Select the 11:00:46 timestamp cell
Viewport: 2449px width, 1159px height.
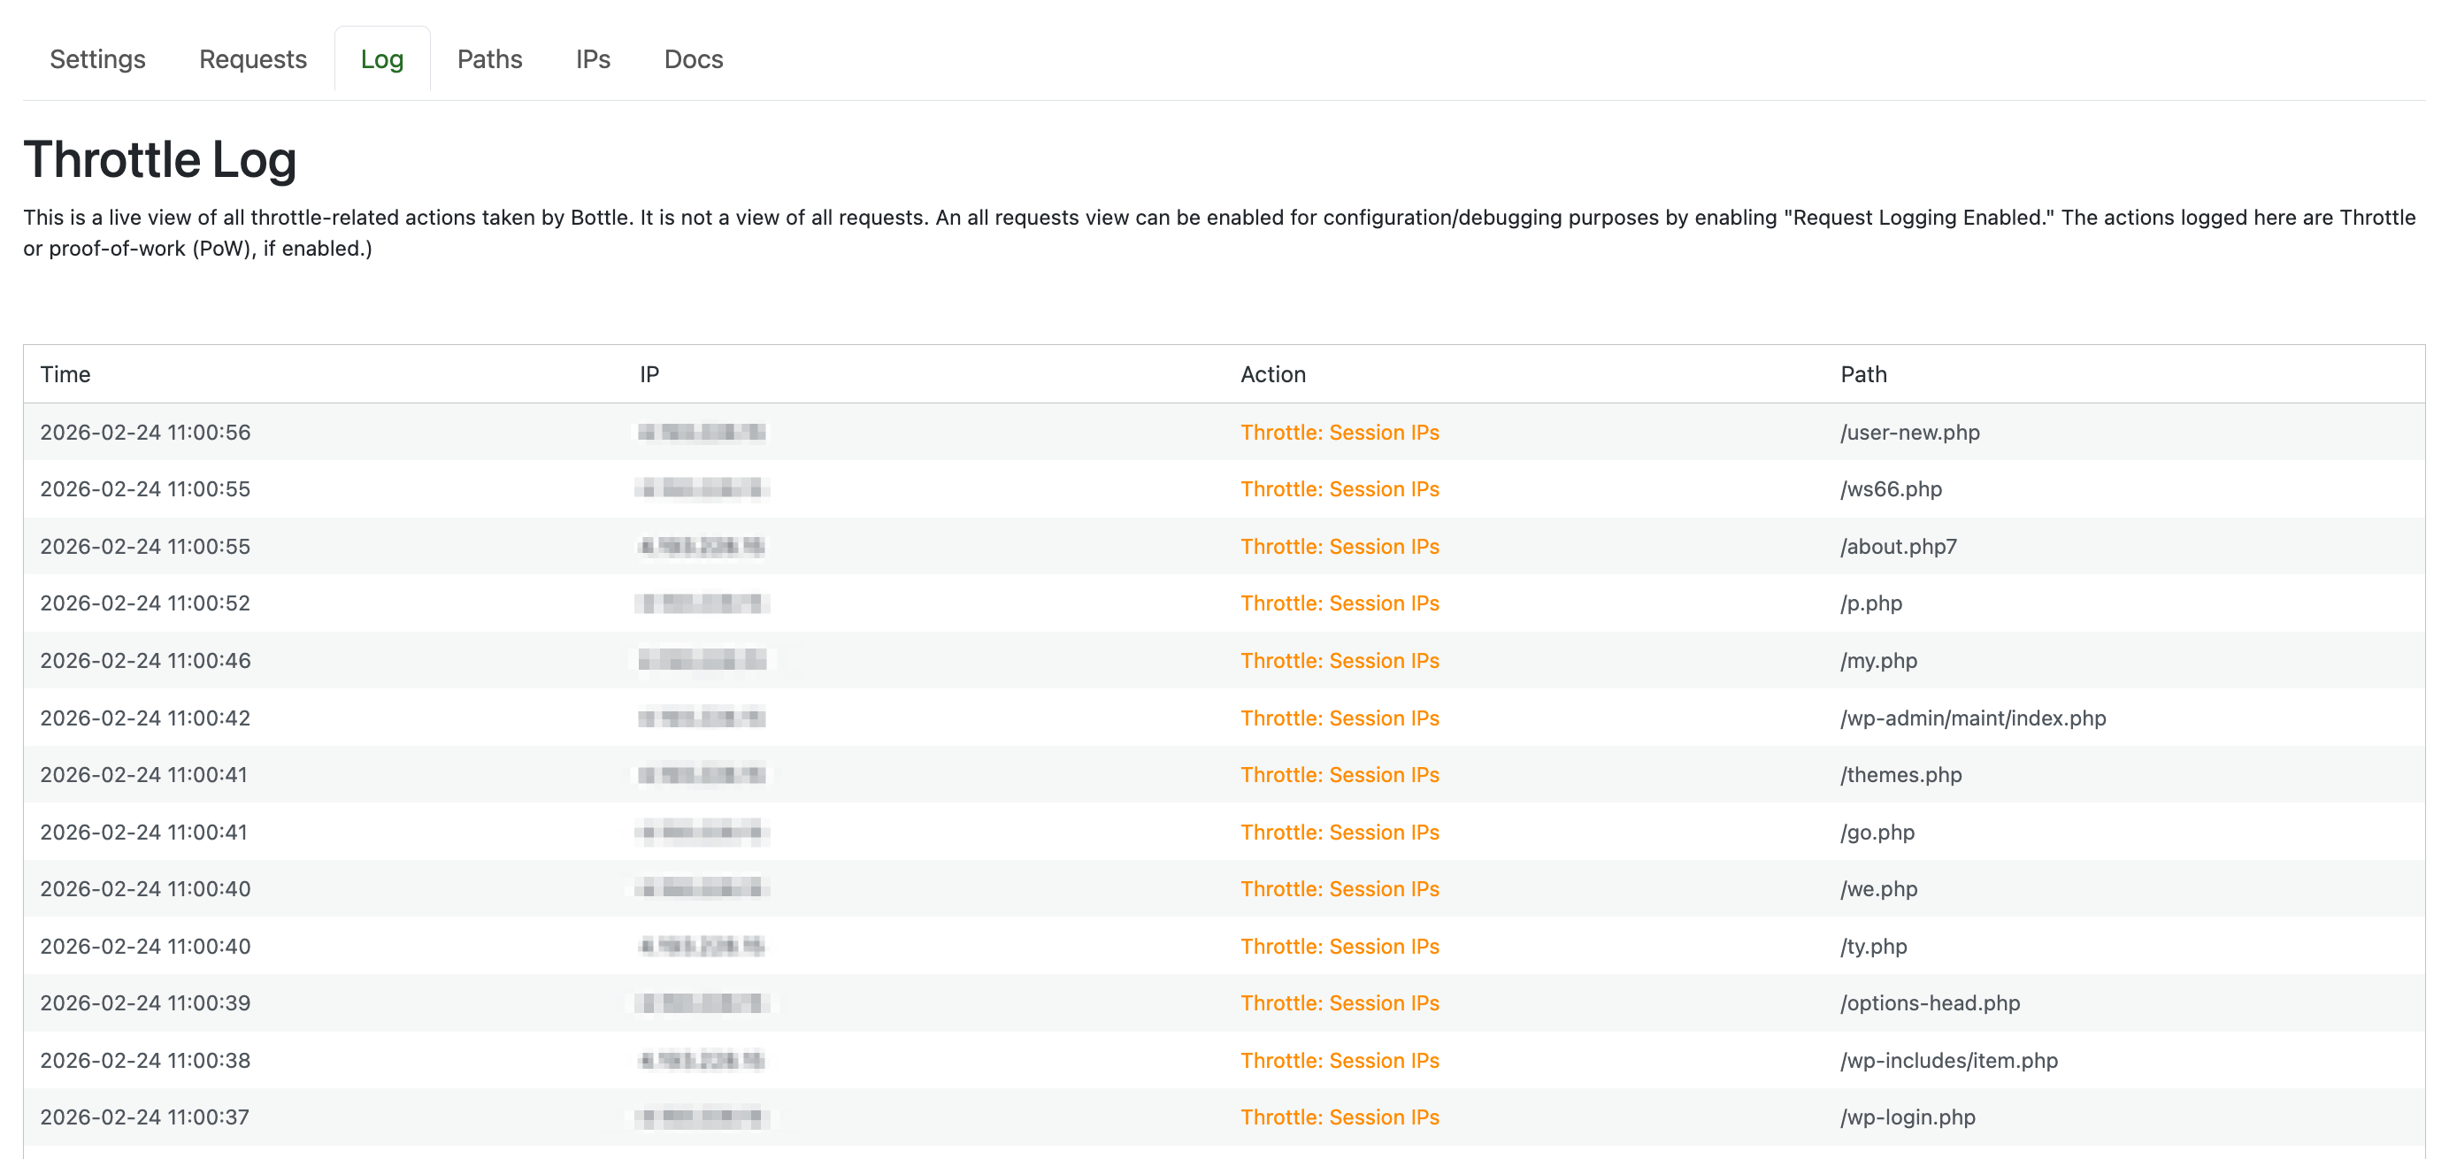coord(145,660)
